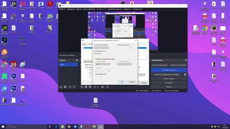Open Док-панели menu in OBS
This screenshot has height=129, width=230.
click(89, 9)
